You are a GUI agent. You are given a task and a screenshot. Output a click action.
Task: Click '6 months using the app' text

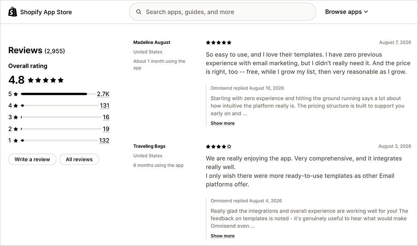[158, 165]
